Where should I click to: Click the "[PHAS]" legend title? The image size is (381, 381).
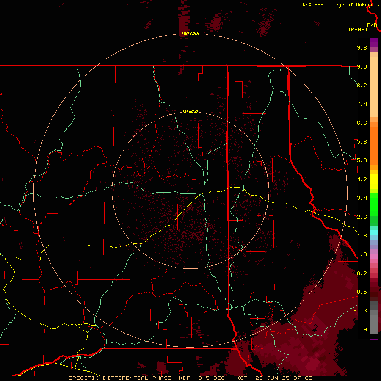(358, 29)
